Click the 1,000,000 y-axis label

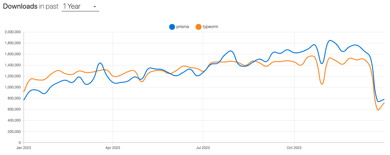[13, 87]
